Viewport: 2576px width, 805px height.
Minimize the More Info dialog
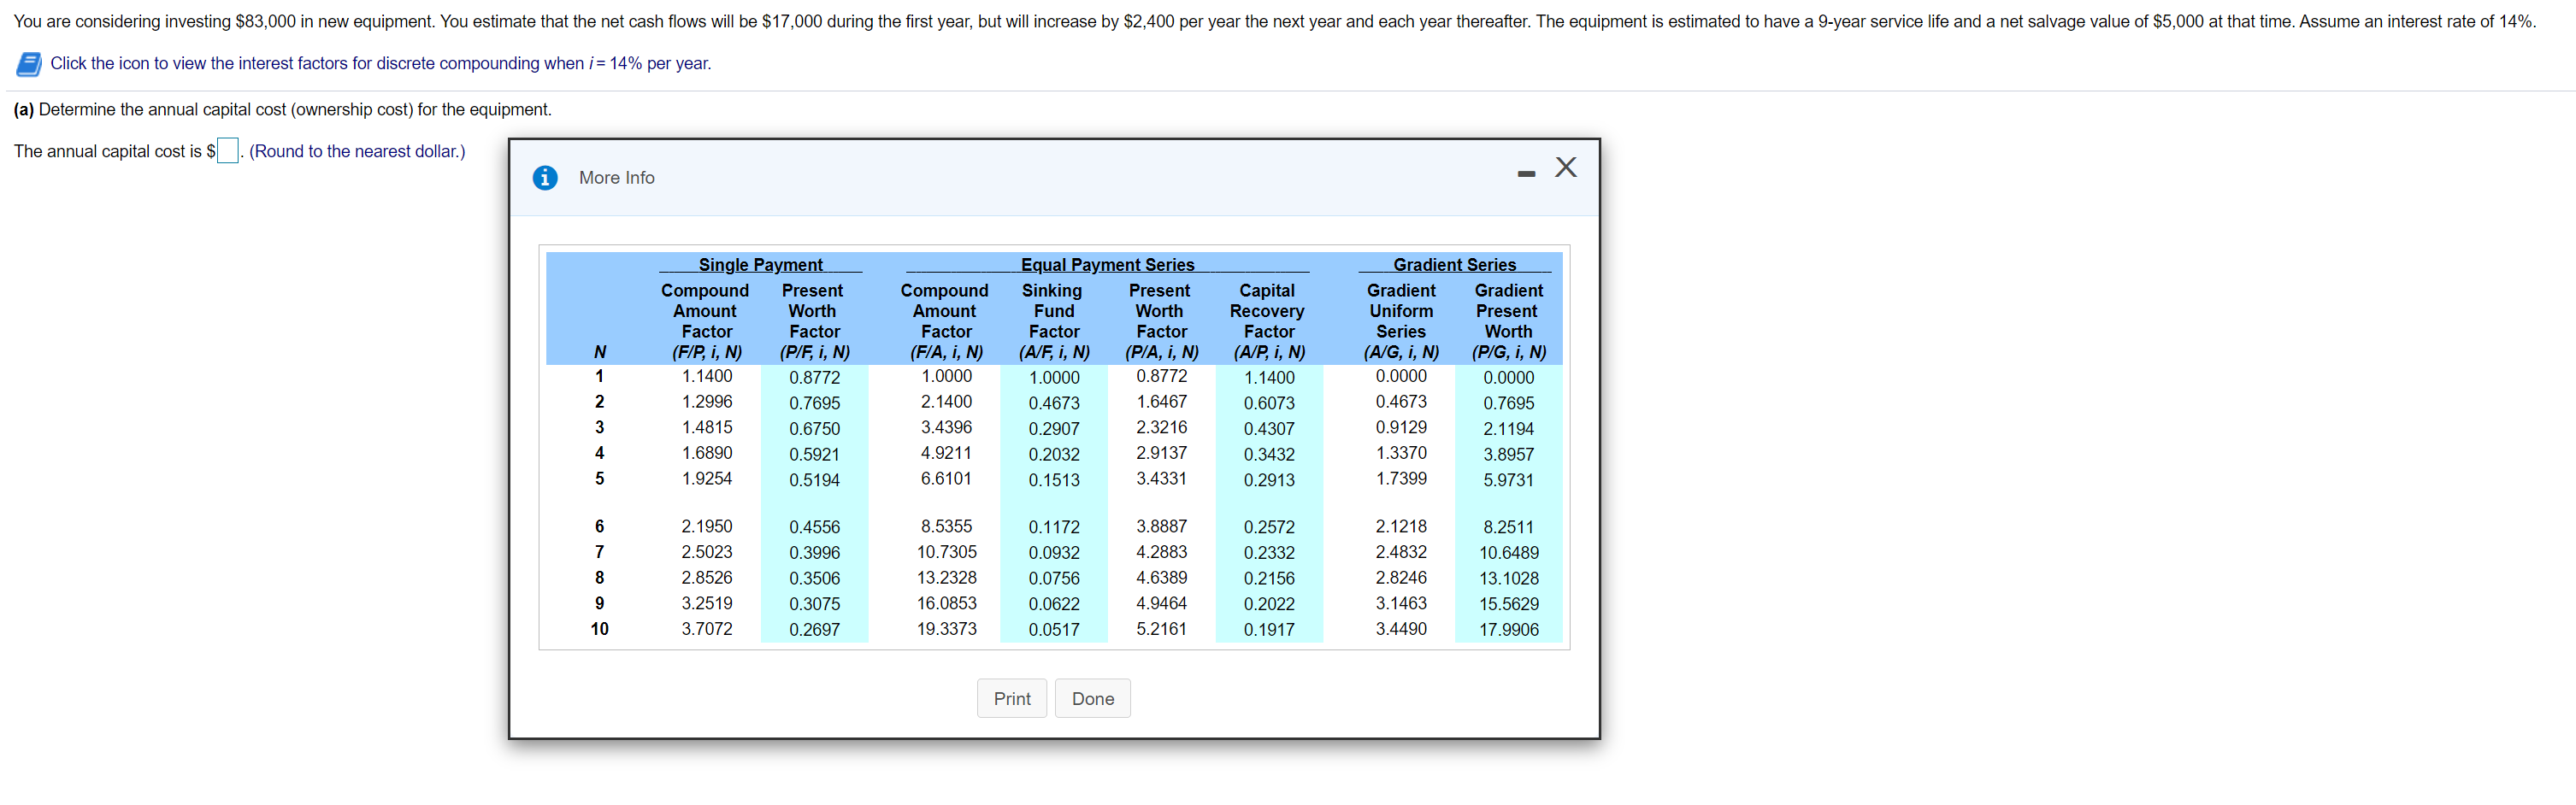[1526, 174]
